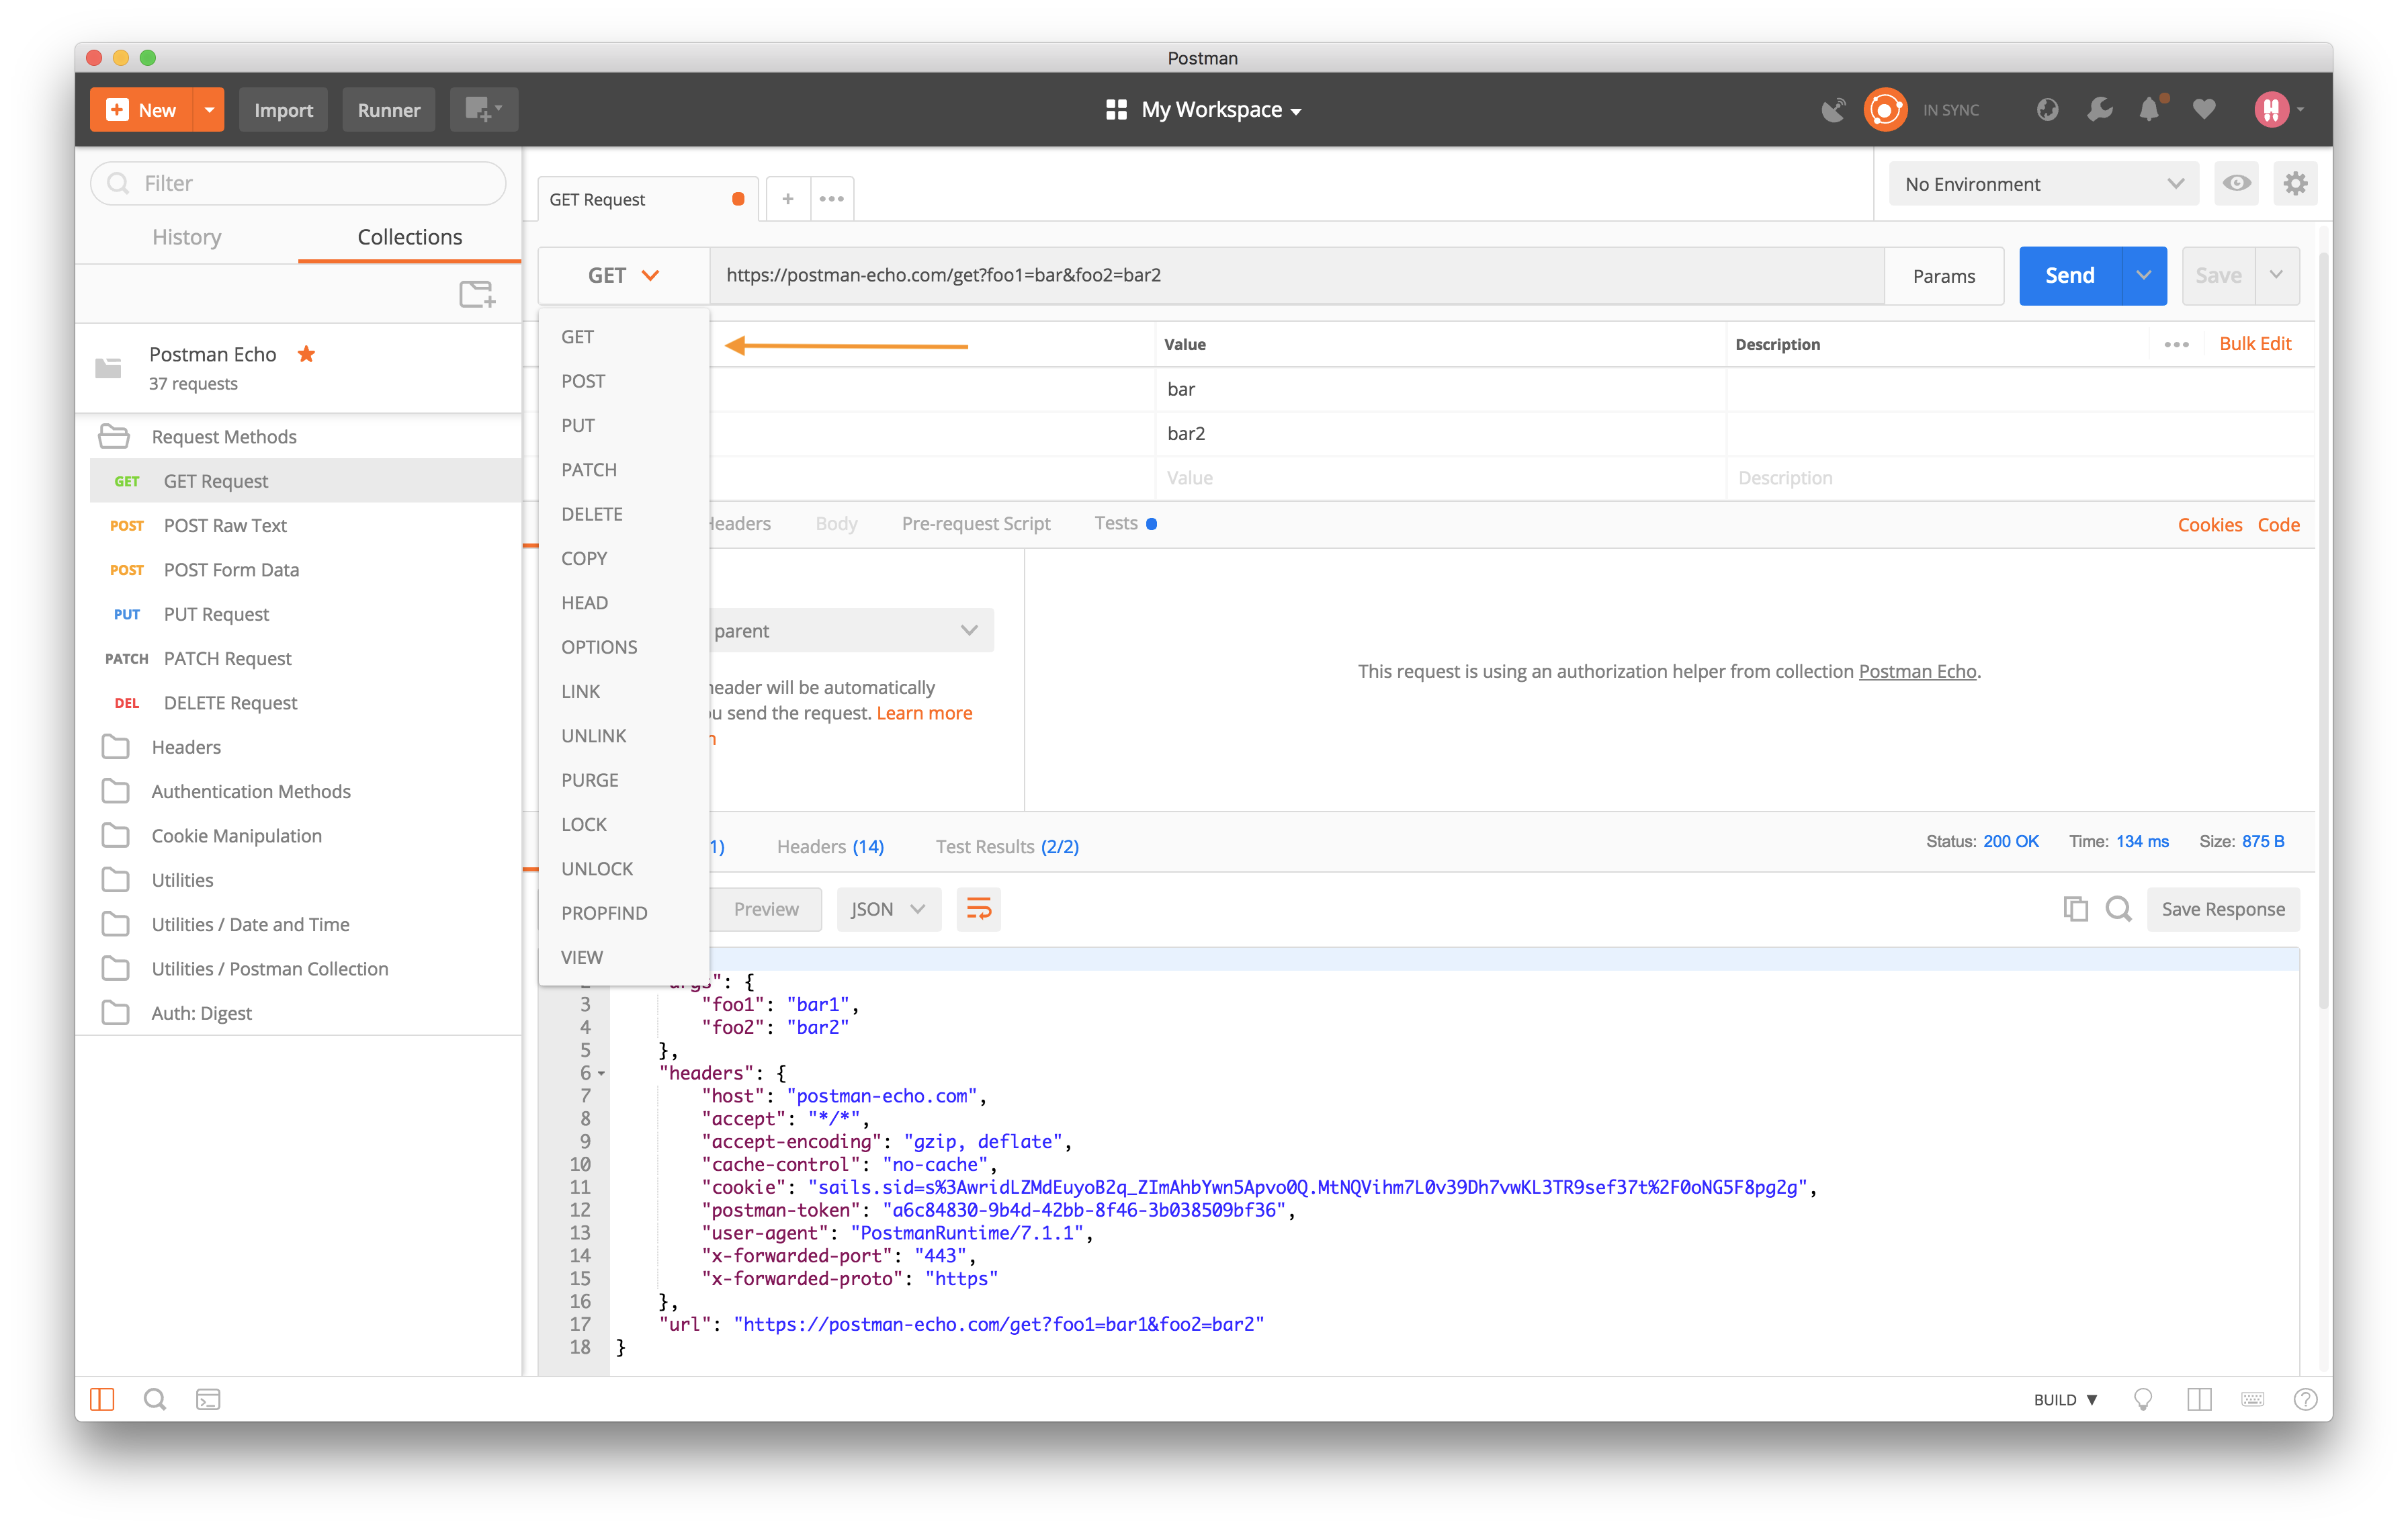Open the Interceptor satellite icon
The width and height of the screenshot is (2408, 1529).
[1833, 109]
